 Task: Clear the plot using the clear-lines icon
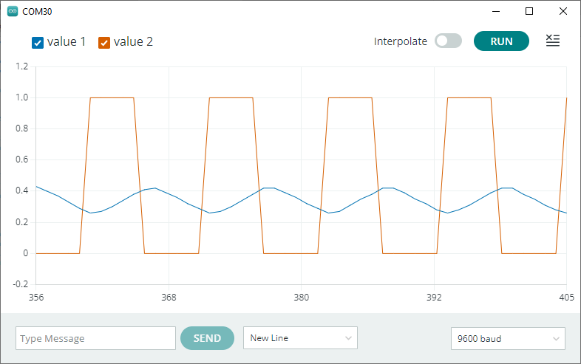coord(552,41)
